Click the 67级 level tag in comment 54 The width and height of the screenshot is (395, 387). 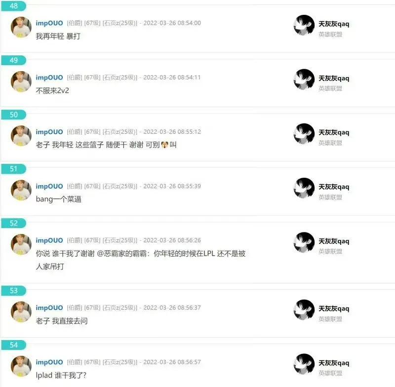pyautogui.click(x=92, y=362)
